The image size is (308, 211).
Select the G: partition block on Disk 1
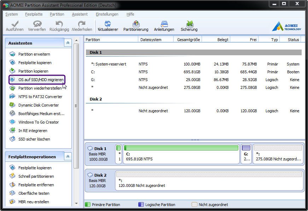[246, 154]
